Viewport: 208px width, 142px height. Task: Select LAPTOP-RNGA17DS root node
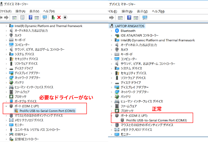coord(130,26)
